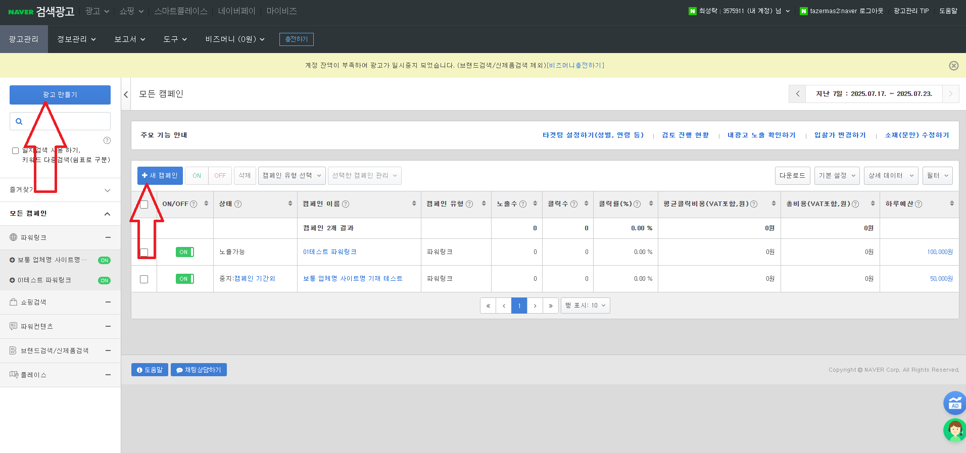Enable 일치검색 사용 하기 checkbox
966x453 pixels.
tap(15, 150)
